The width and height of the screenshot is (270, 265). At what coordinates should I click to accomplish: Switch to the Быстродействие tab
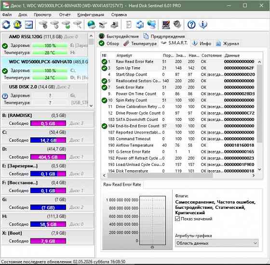point(119,36)
